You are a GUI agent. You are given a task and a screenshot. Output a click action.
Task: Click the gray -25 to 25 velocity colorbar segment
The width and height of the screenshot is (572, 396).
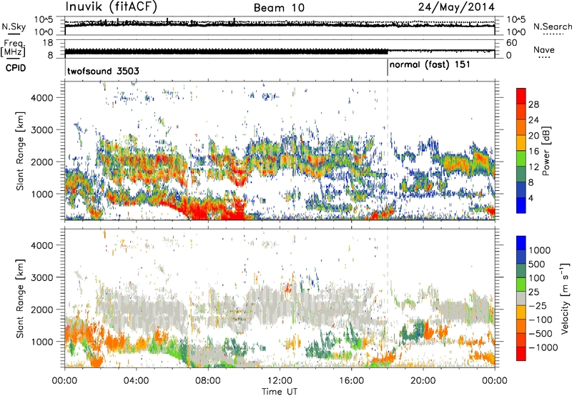coord(521,298)
